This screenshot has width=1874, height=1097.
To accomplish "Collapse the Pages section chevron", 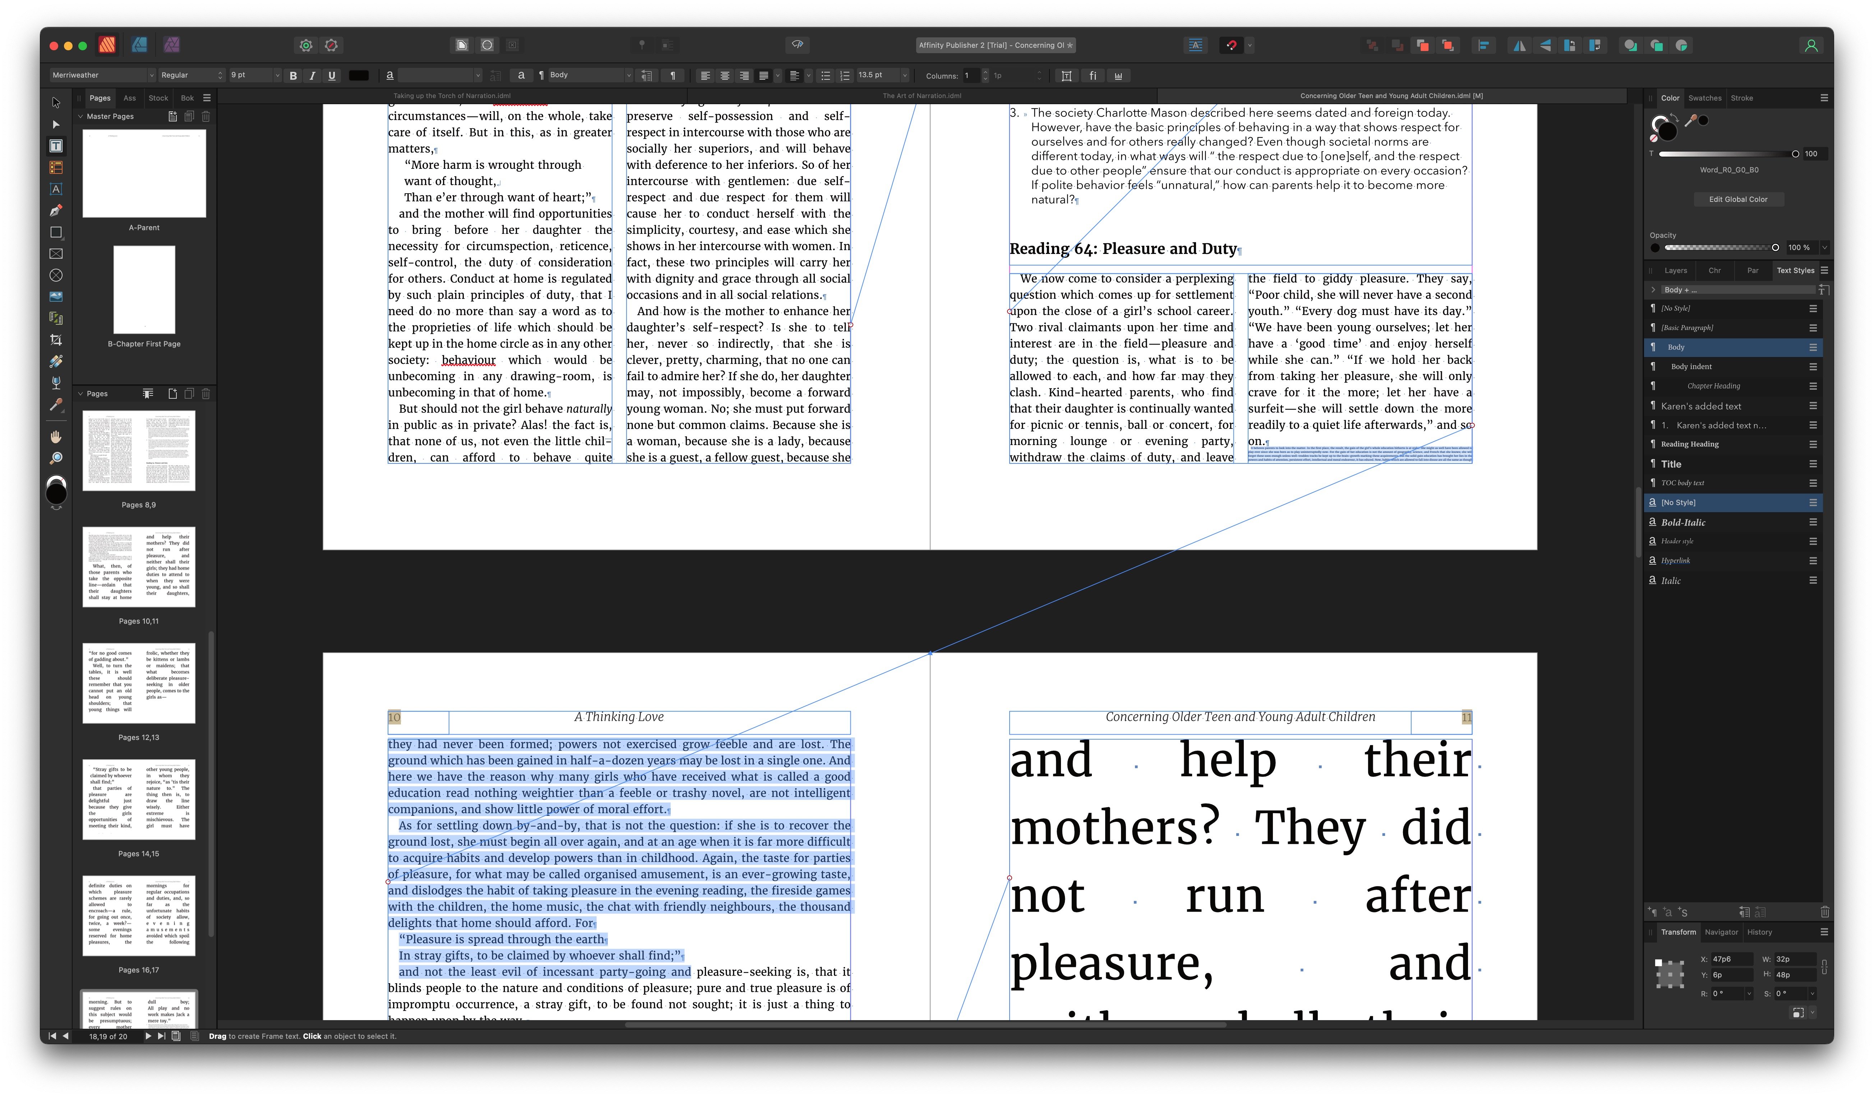I will (x=80, y=393).
